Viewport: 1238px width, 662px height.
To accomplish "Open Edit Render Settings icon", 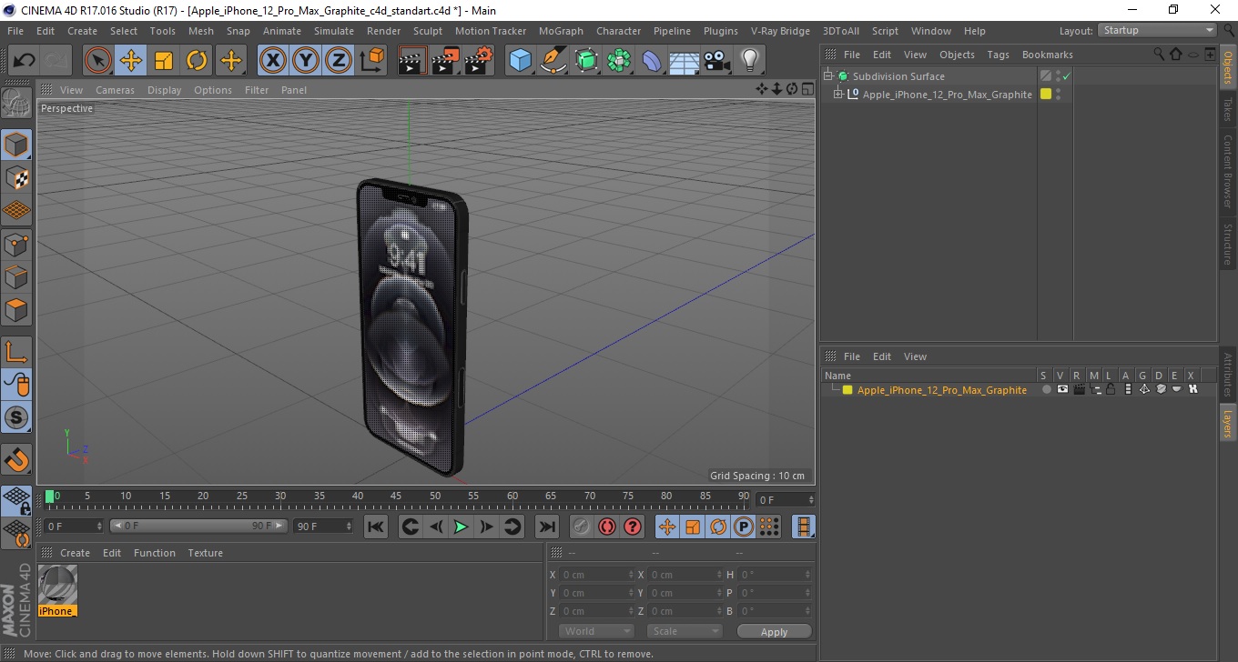I will 479,61.
